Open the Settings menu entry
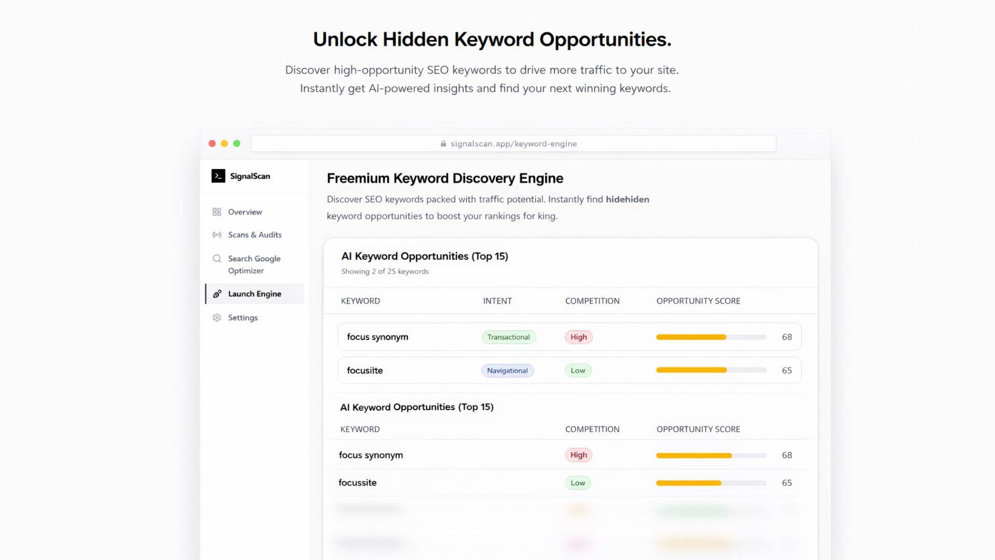 [243, 318]
